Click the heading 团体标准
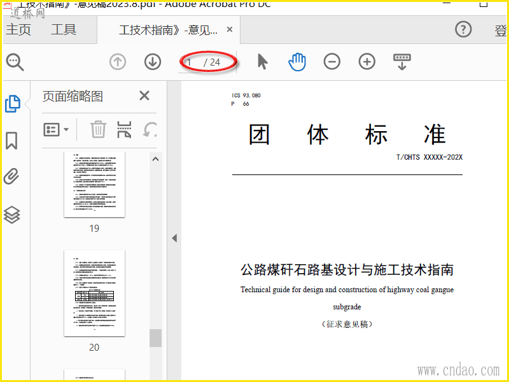 [x=347, y=134]
